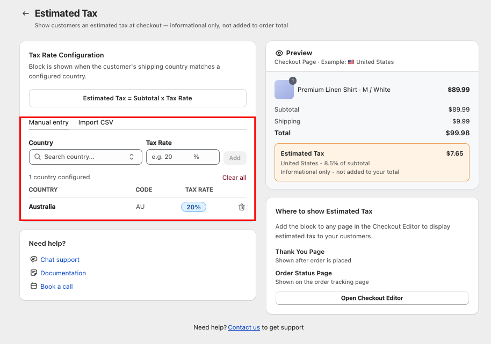Switch to the Import CSV tab
491x344 pixels.
[x=95, y=122]
